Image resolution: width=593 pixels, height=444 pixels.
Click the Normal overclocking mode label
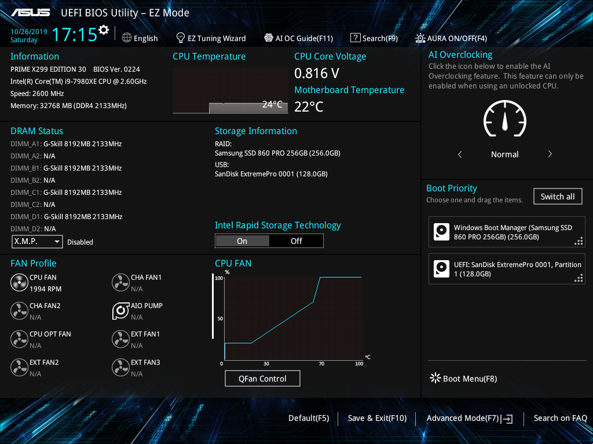[x=505, y=154]
